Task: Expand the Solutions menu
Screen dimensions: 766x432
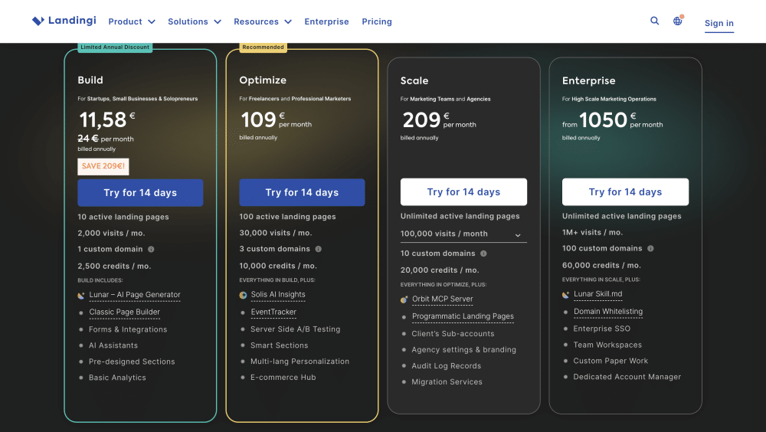Action: (x=195, y=21)
